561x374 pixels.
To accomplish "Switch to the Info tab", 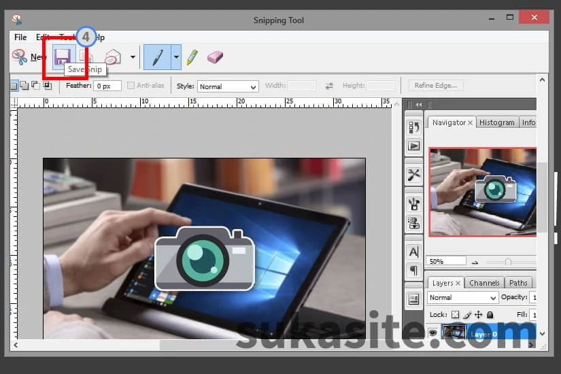I will click(x=528, y=122).
